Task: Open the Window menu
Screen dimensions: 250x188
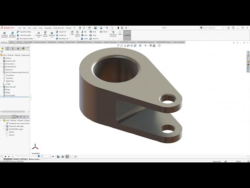Action: point(69,28)
